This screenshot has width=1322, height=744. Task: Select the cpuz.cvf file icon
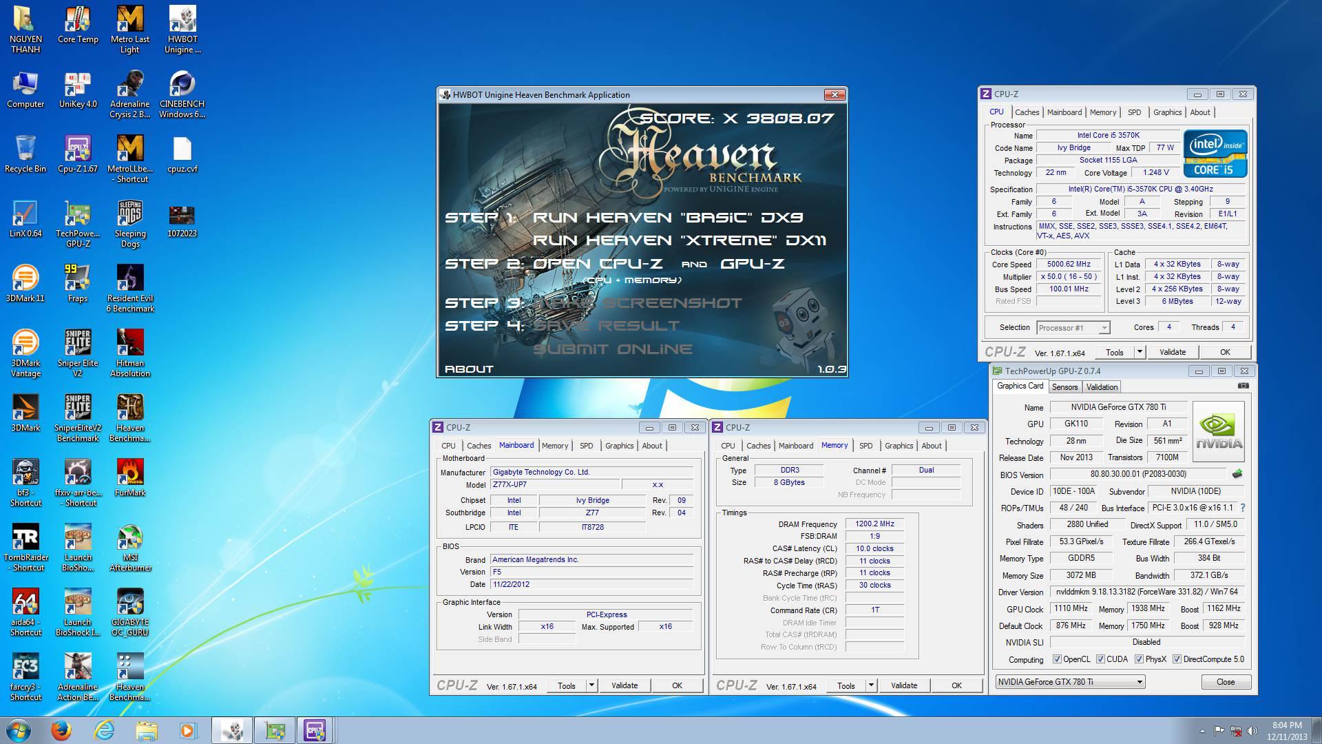pos(182,154)
